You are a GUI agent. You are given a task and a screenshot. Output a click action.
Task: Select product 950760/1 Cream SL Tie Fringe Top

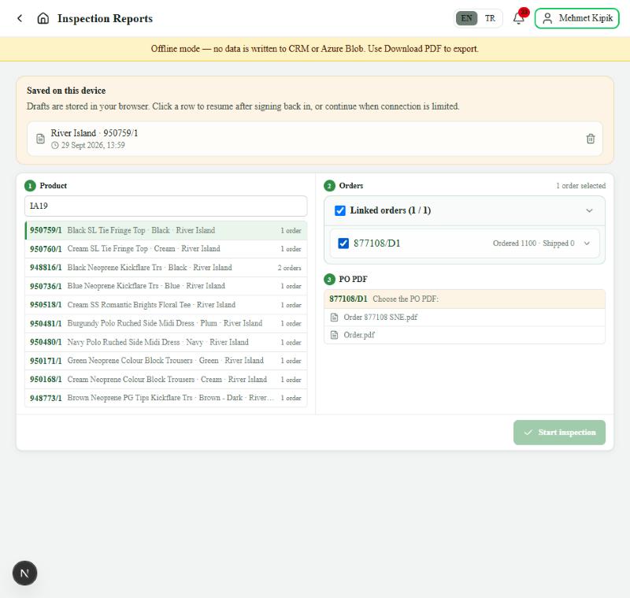pyautogui.click(x=166, y=249)
